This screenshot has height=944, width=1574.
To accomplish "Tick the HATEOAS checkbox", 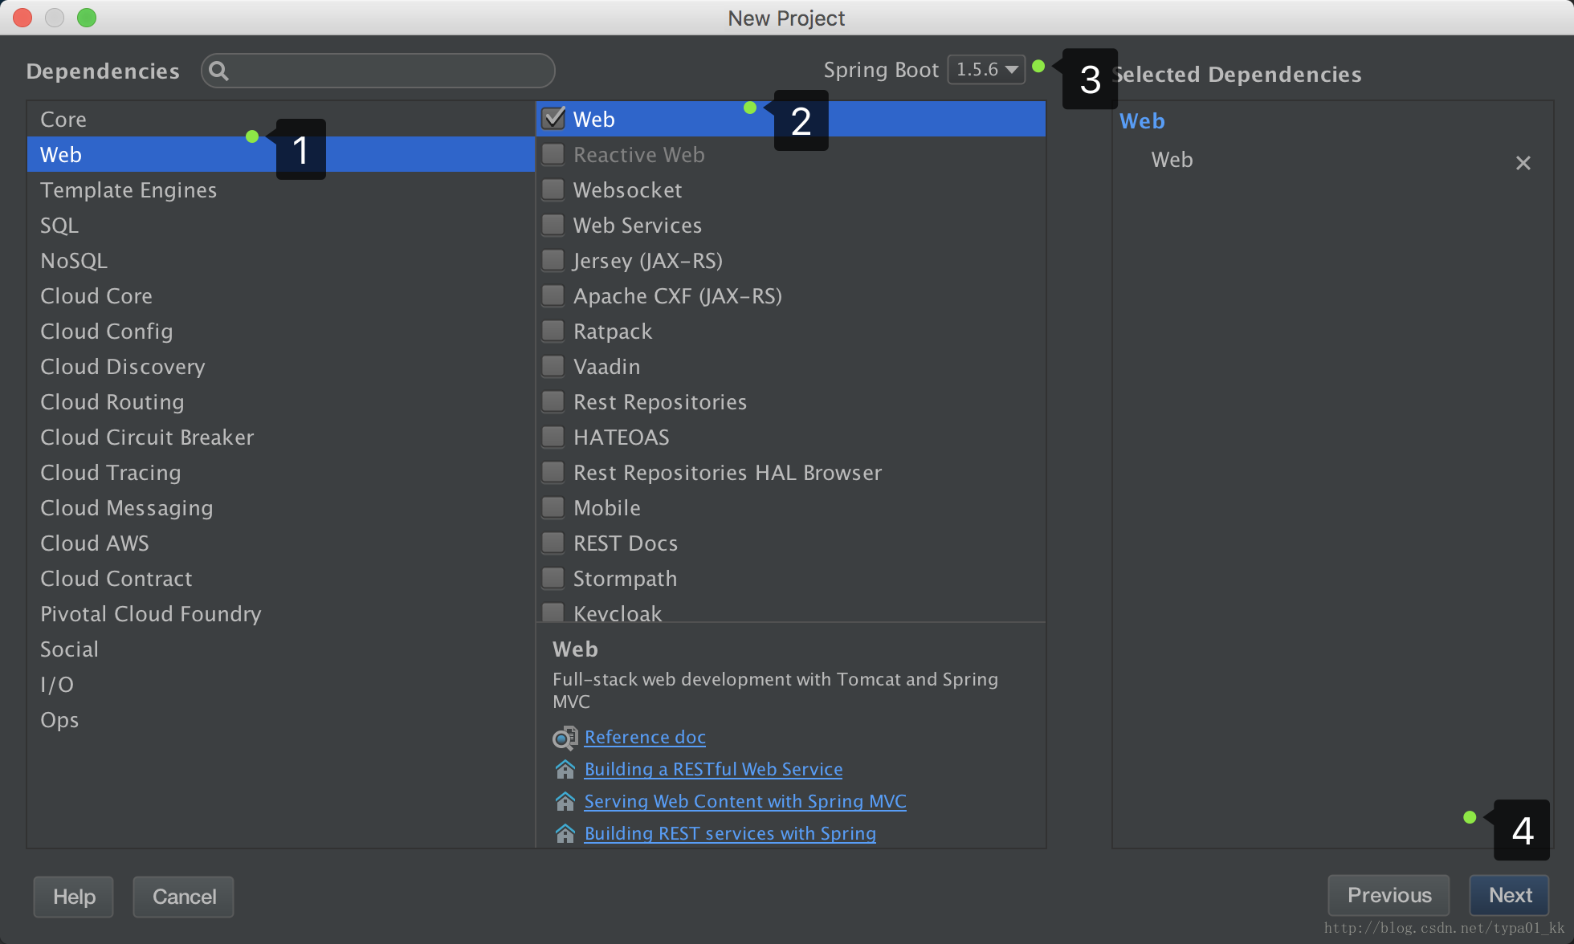I will 553,437.
